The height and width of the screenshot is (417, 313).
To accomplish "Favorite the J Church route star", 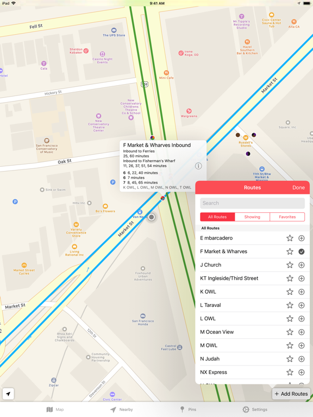I will coord(290,265).
